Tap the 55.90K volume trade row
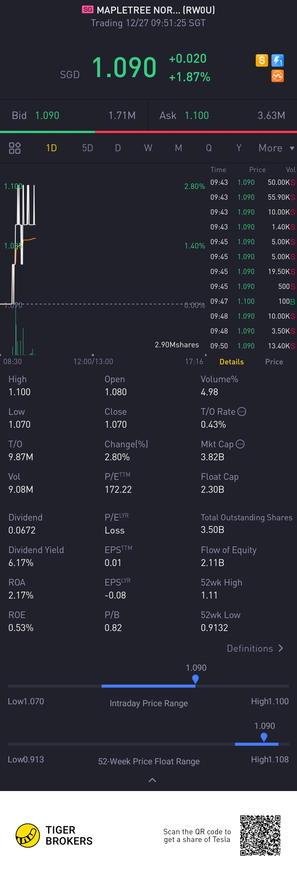 pos(252,197)
